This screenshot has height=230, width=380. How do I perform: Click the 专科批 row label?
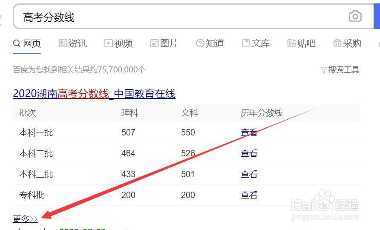(x=32, y=195)
